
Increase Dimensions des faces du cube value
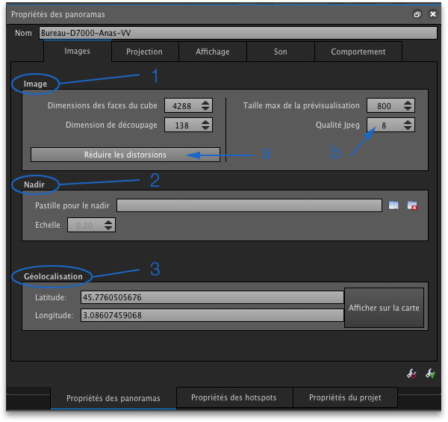tap(205, 102)
